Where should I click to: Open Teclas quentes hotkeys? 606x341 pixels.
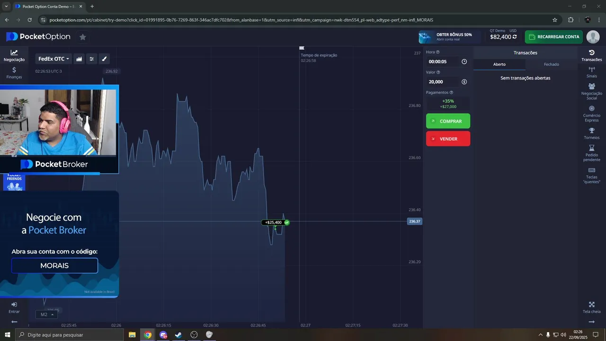(591, 175)
